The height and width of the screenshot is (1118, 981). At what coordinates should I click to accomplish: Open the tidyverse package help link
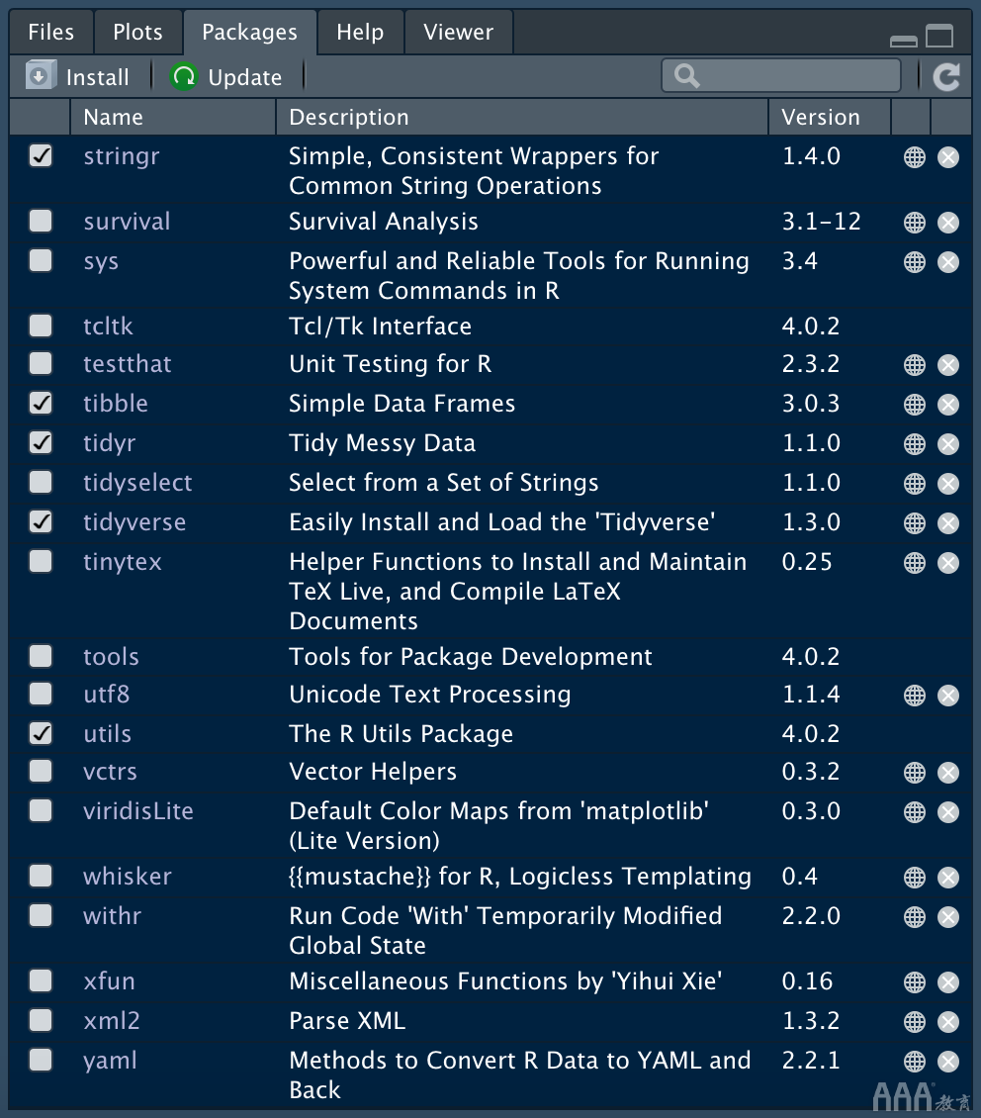[x=134, y=522]
